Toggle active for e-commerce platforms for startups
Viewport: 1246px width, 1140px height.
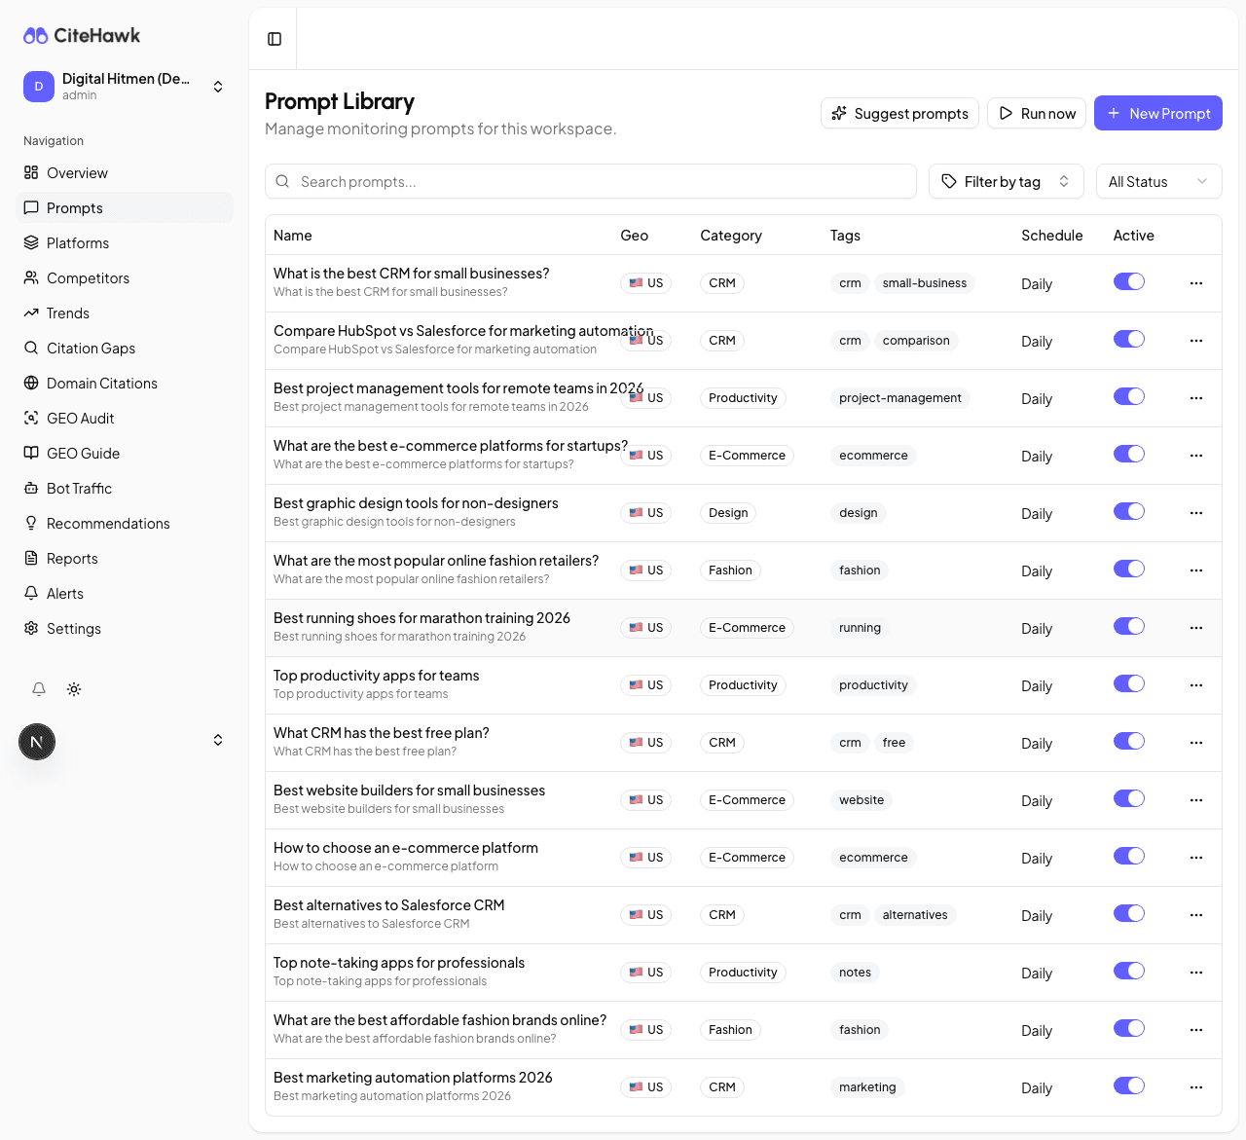click(x=1129, y=454)
